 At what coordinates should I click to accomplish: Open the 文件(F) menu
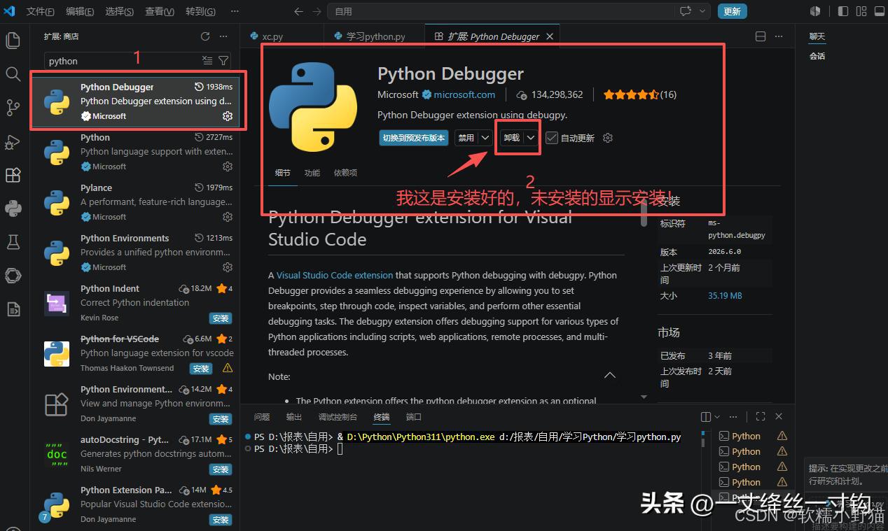(x=41, y=11)
